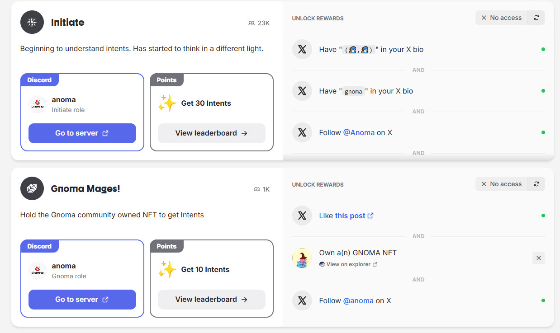The image size is (560, 333).
Task: Click the sparkles icon next to Get 30 Intents
Action: [x=167, y=103]
